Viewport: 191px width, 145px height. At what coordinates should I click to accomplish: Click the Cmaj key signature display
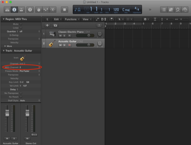click(126, 10)
